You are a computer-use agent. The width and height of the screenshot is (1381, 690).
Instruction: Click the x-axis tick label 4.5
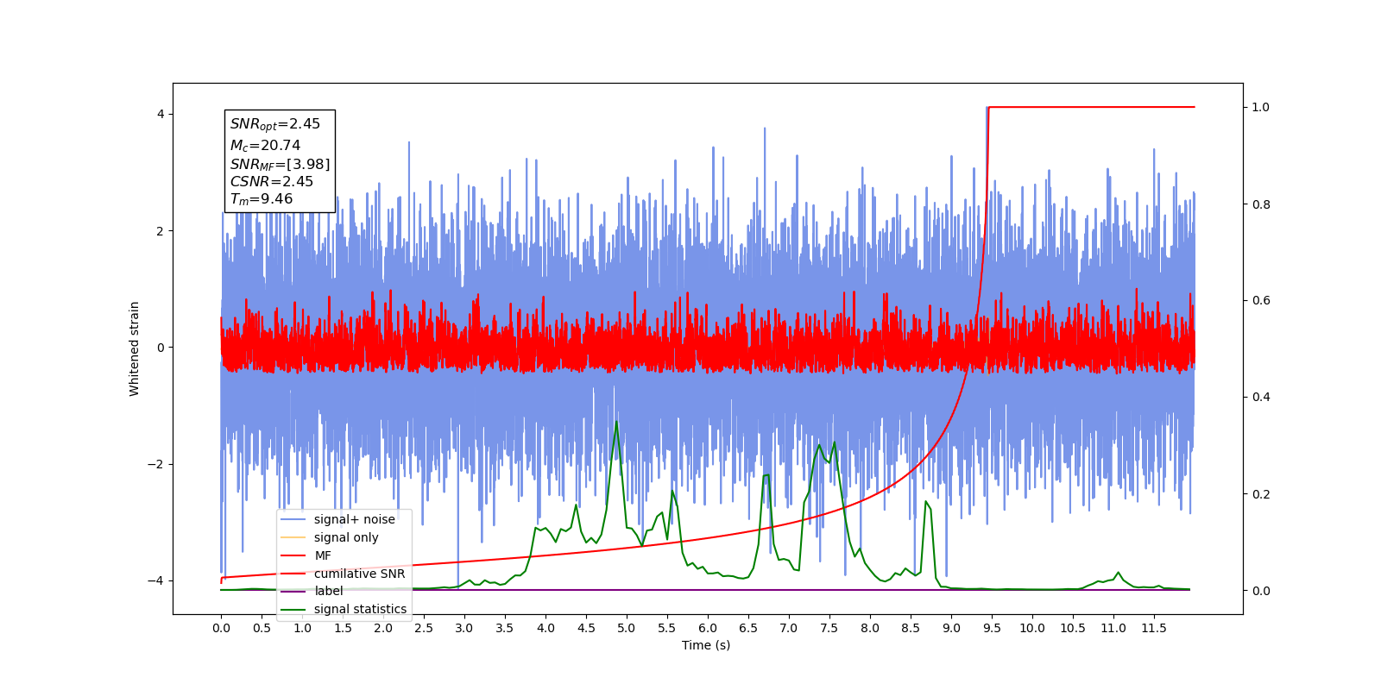[586, 628]
